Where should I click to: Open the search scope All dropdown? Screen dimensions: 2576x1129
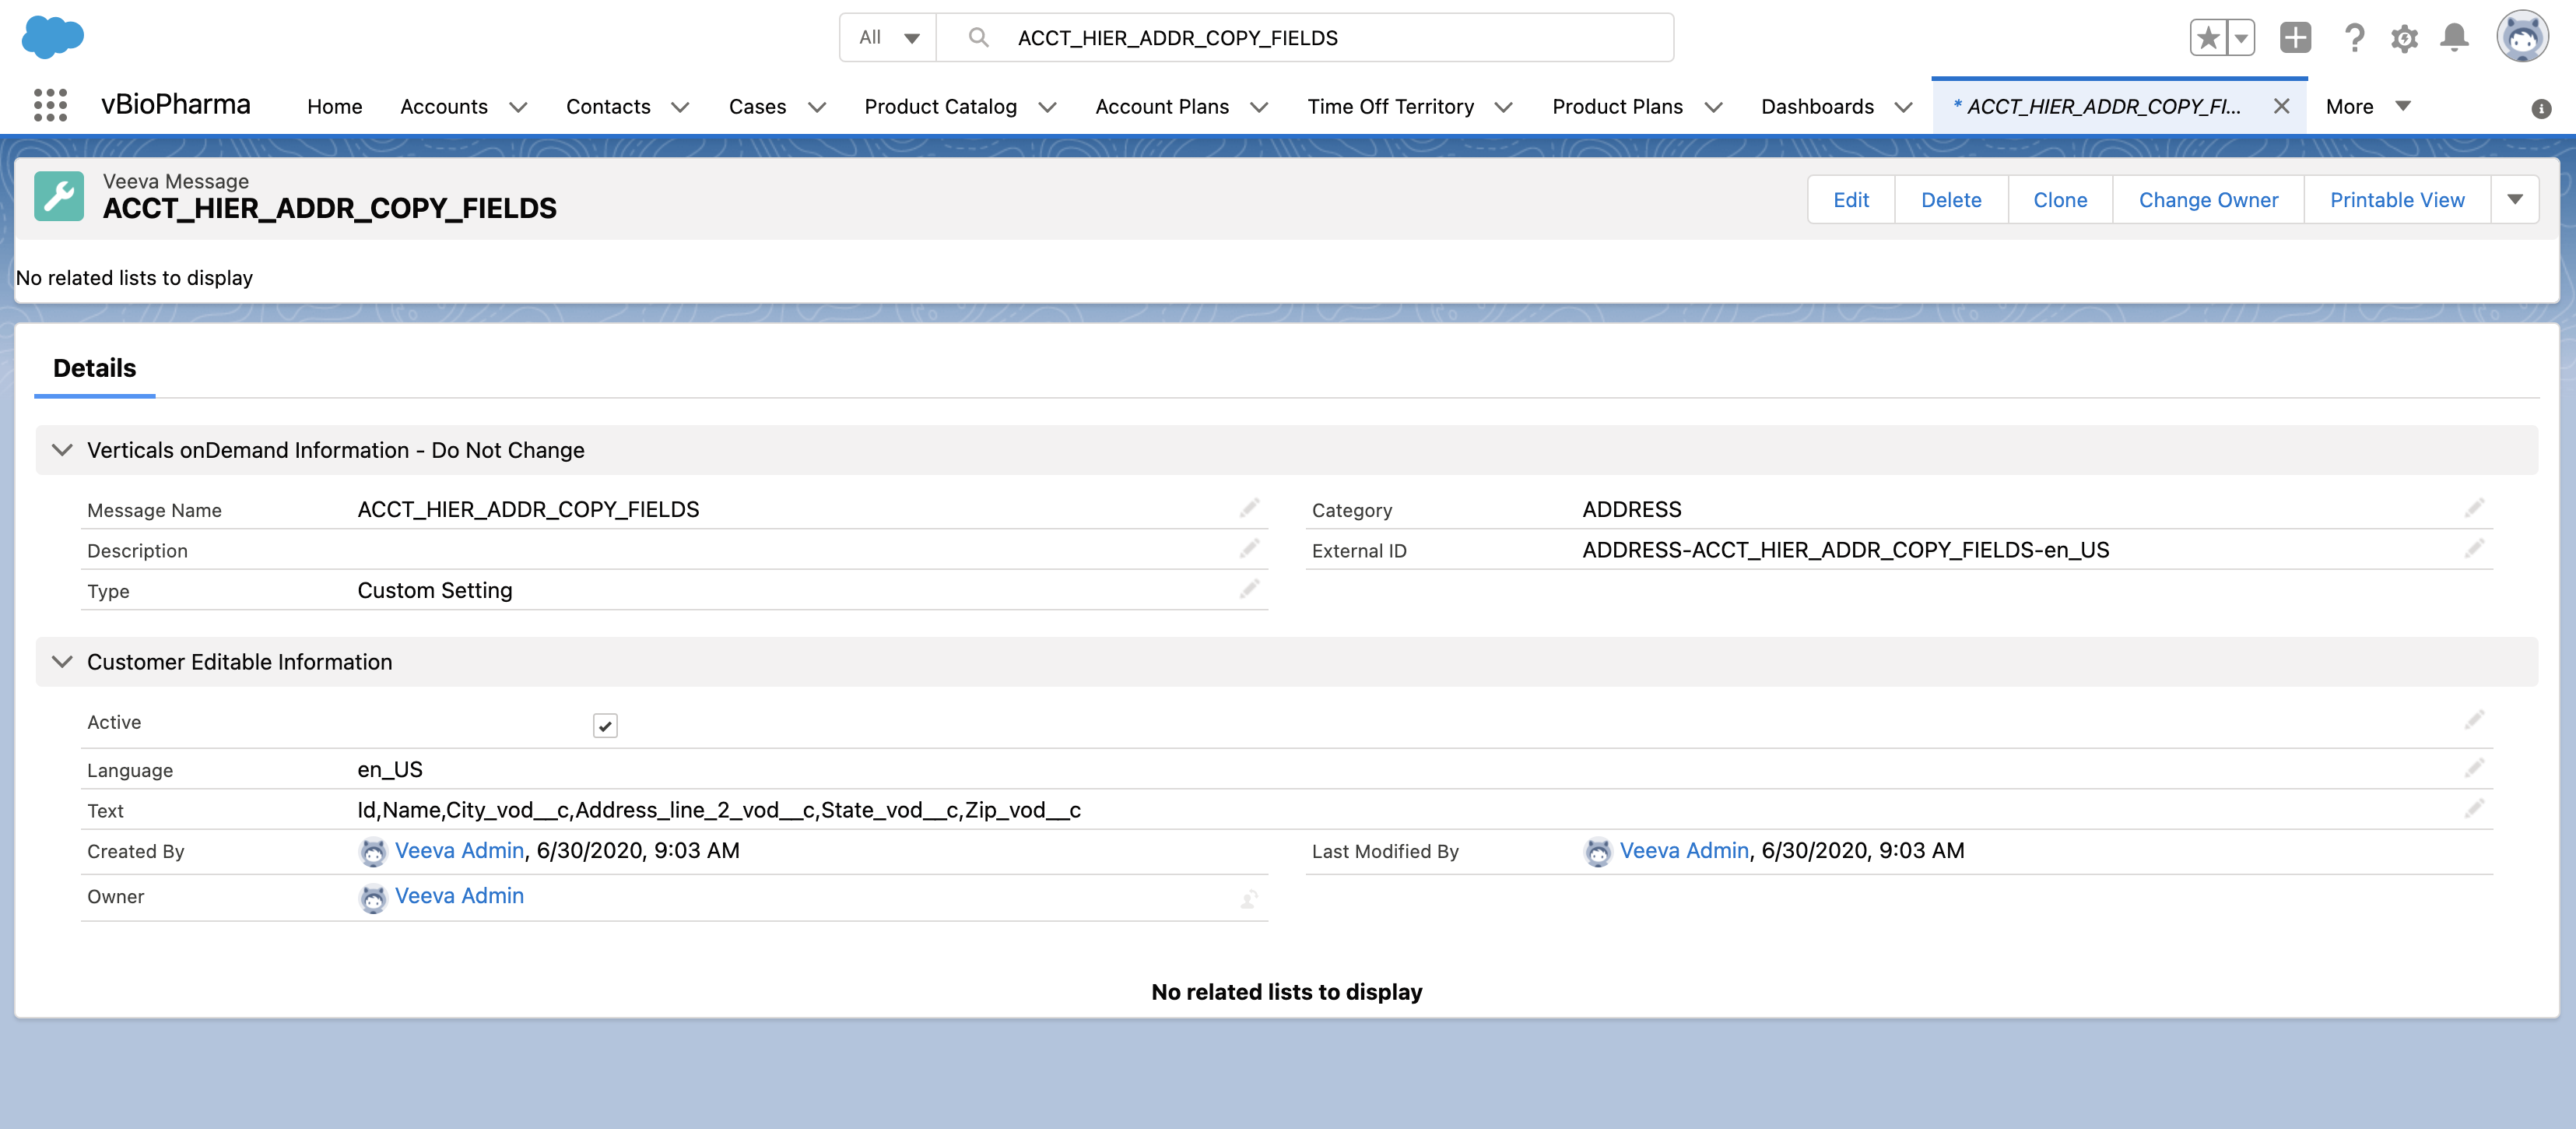tap(888, 38)
